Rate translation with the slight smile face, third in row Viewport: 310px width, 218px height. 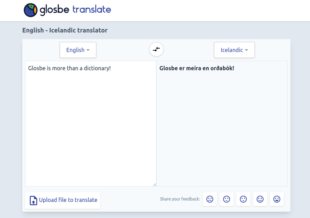pyautogui.click(x=243, y=199)
